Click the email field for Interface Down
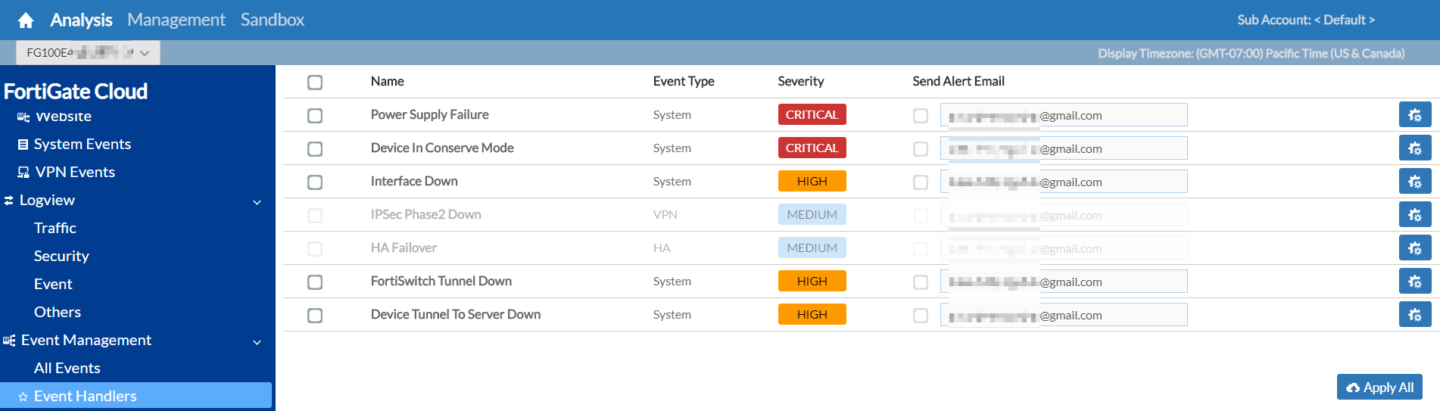1440x411 pixels. (x=1064, y=182)
